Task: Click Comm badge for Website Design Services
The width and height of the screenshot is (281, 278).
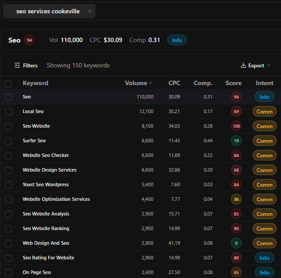Action: [x=265, y=170]
